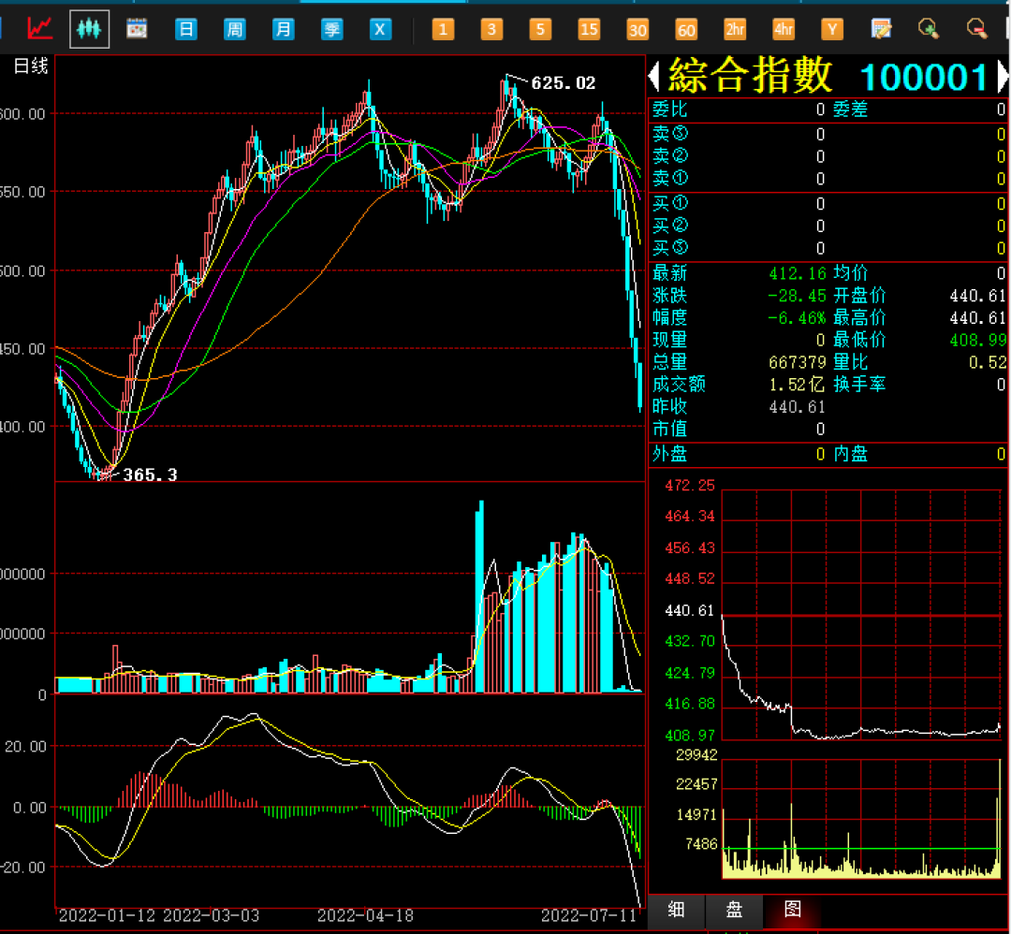Open the 盘 tab at panel bottom

(x=735, y=910)
